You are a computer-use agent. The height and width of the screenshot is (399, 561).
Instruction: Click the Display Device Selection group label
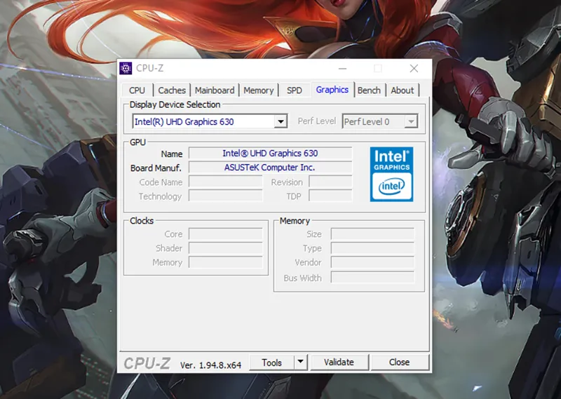[x=175, y=104]
